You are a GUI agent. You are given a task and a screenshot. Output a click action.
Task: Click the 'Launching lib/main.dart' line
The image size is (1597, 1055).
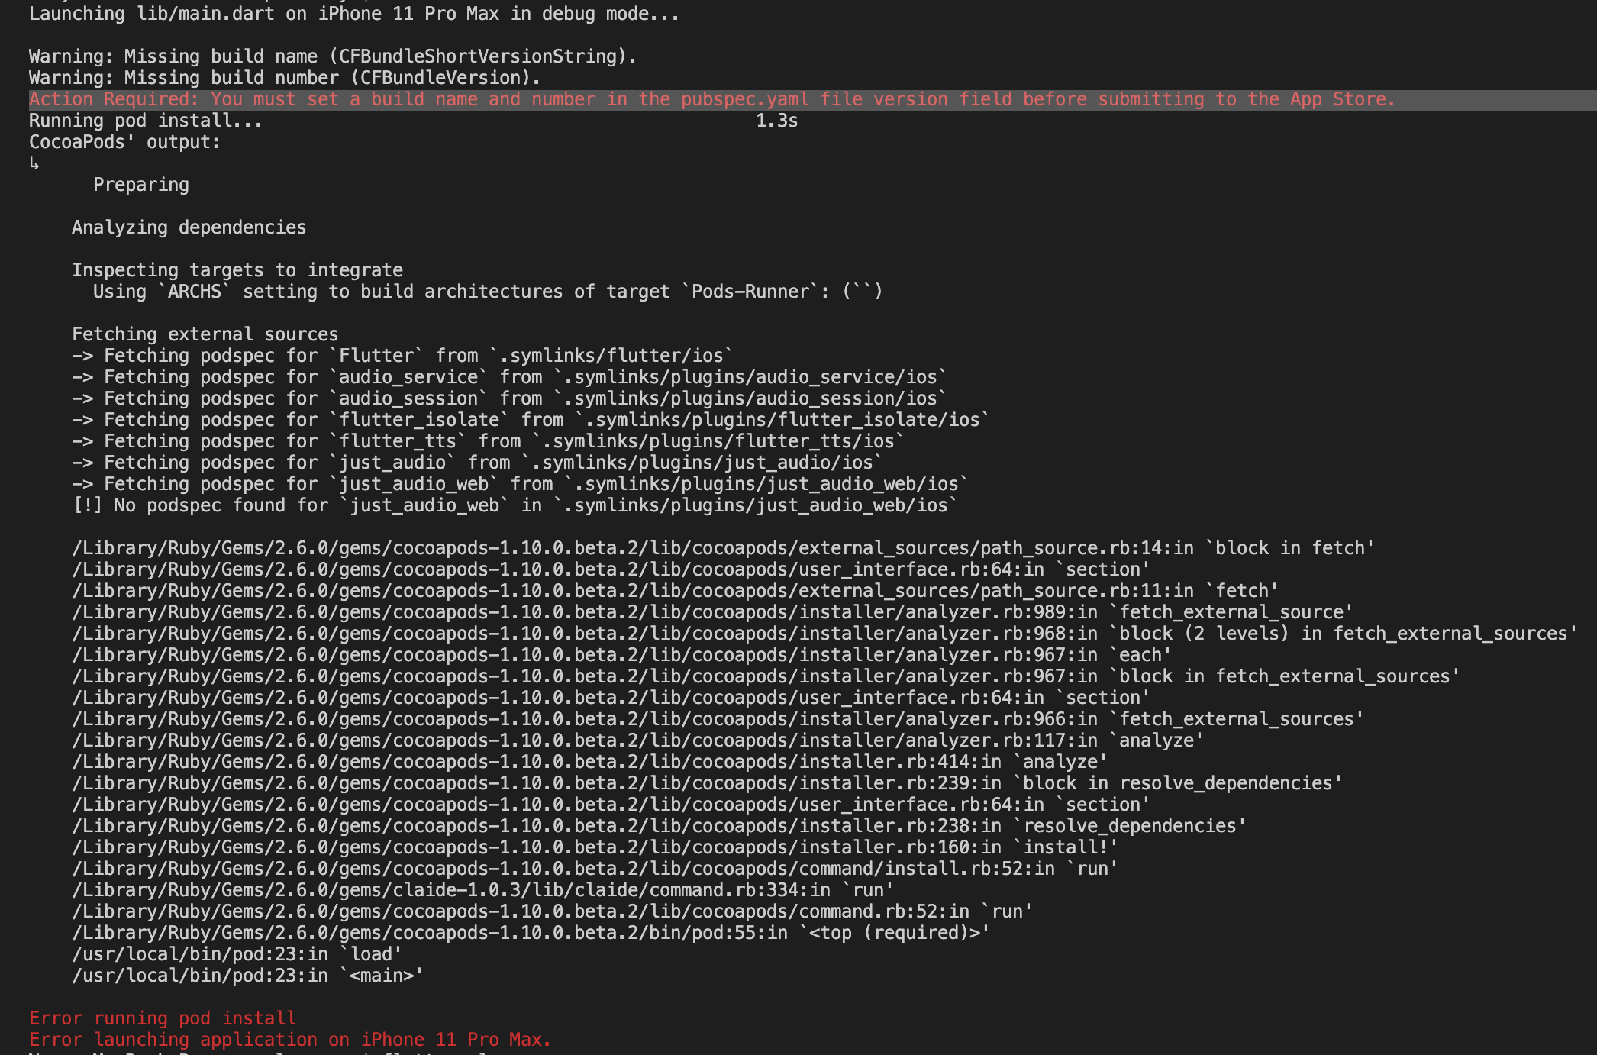click(x=353, y=14)
